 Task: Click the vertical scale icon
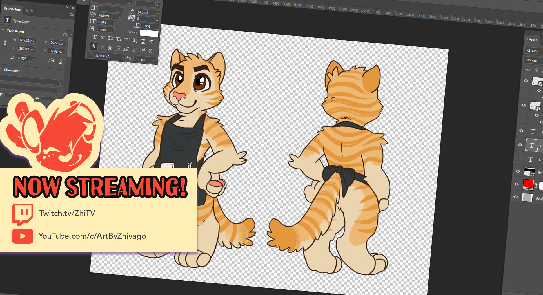click(x=92, y=21)
